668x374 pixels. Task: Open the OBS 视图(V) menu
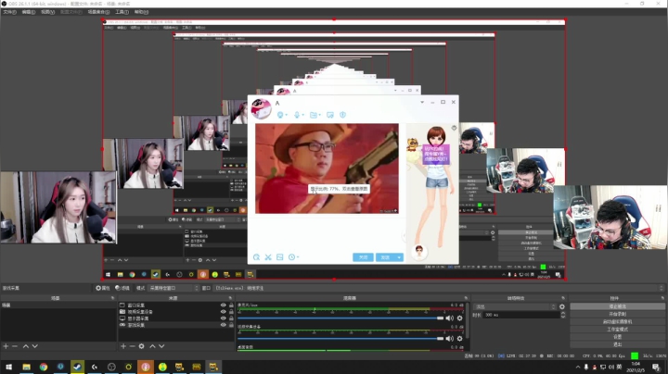click(x=47, y=12)
